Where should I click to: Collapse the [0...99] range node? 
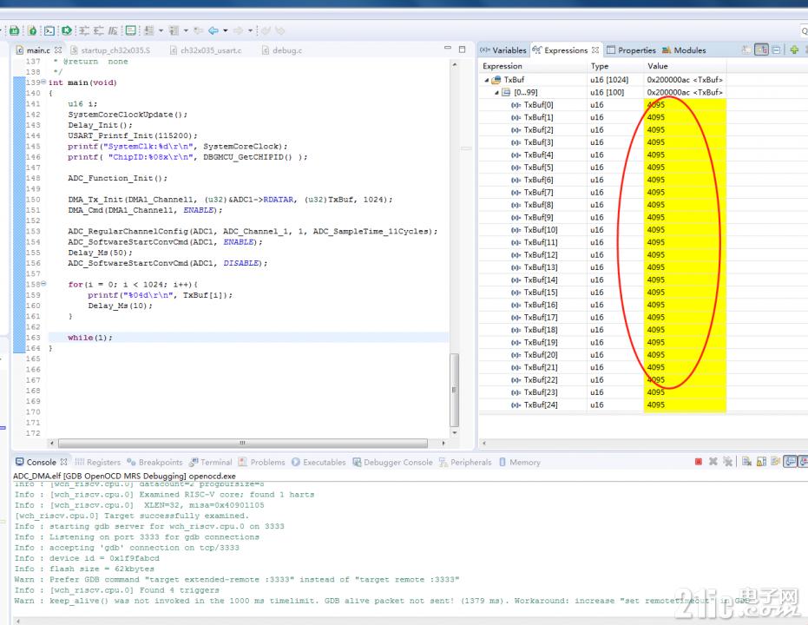pyautogui.click(x=496, y=92)
